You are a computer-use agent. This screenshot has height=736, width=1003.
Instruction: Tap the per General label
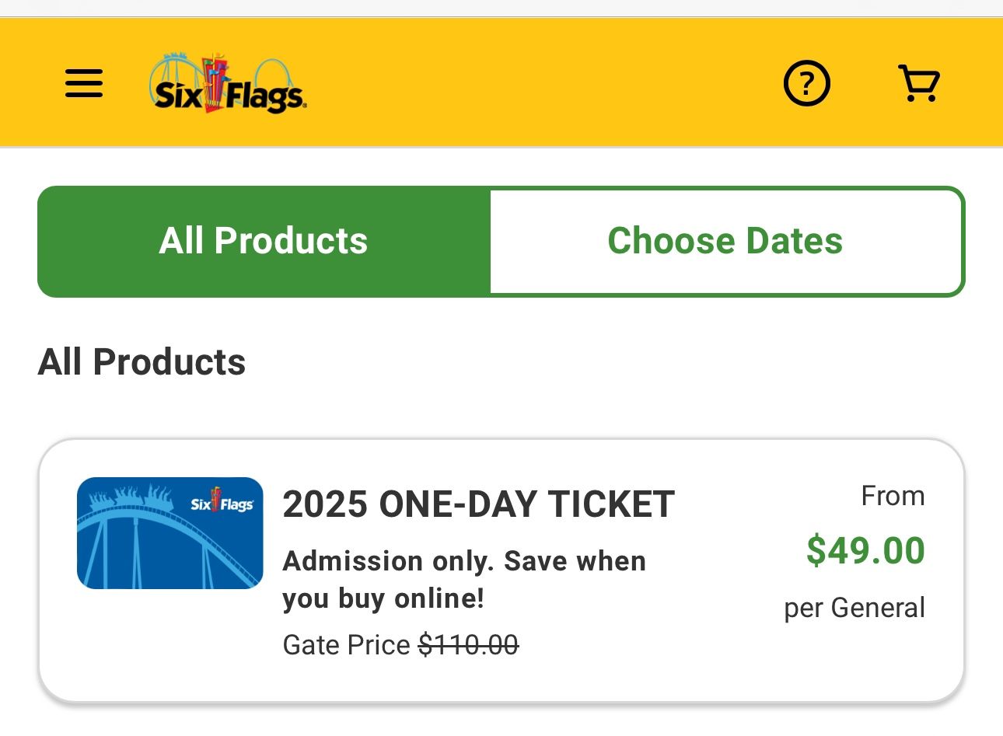point(854,608)
